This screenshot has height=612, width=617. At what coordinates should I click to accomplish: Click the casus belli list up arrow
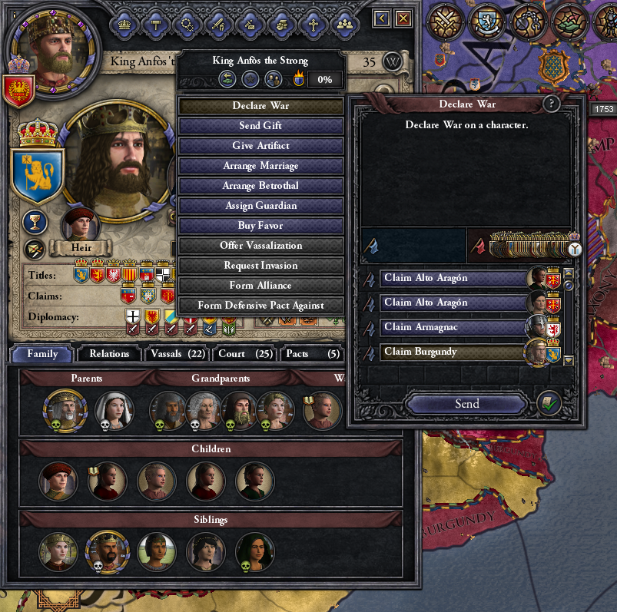click(x=568, y=273)
